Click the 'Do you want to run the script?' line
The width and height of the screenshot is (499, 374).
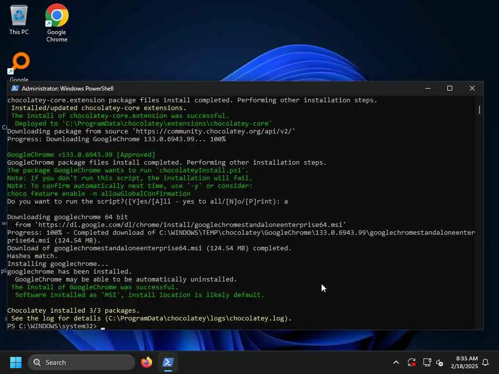[x=148, y=201]
